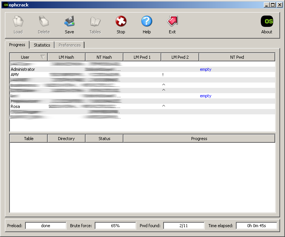
Task: Select the AMV user row
Action: [142, 75]
